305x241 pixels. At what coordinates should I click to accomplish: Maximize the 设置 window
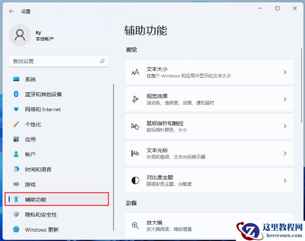[x=277, y=8]
